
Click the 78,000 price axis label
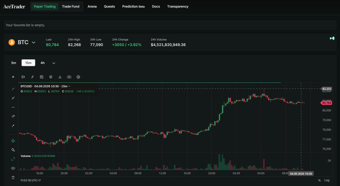click(x=327, y=130)
